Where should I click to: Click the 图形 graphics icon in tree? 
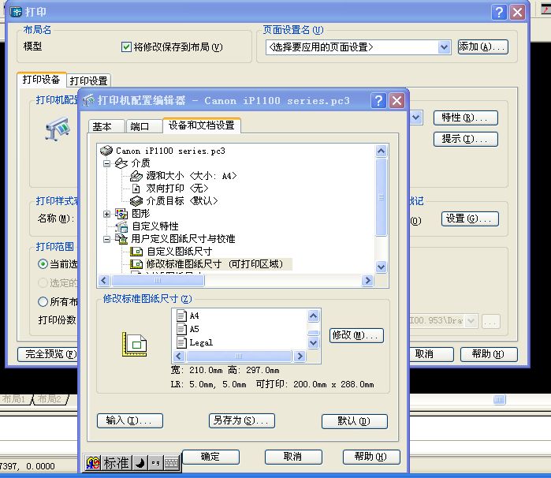tap(121, 214)
